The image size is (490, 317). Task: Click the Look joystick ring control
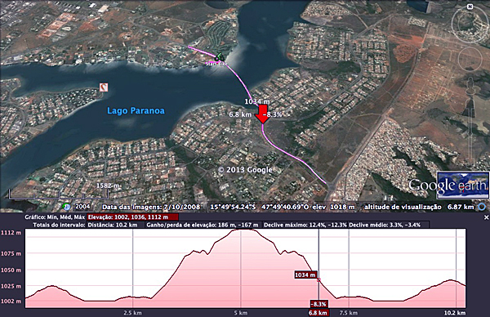470,24
